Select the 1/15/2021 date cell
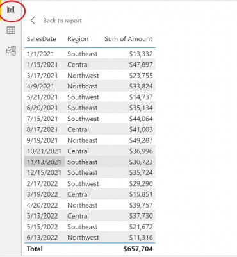The height and width of the screenshot is (257, 237). tap(42, 65)
